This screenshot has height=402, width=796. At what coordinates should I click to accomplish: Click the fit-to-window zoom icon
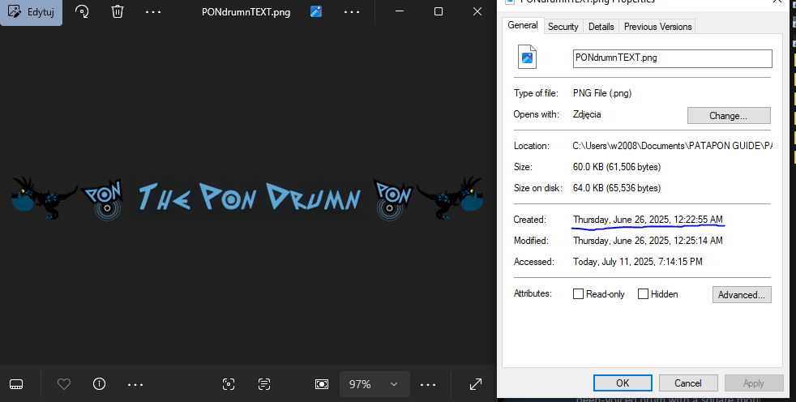click(322, 384)
